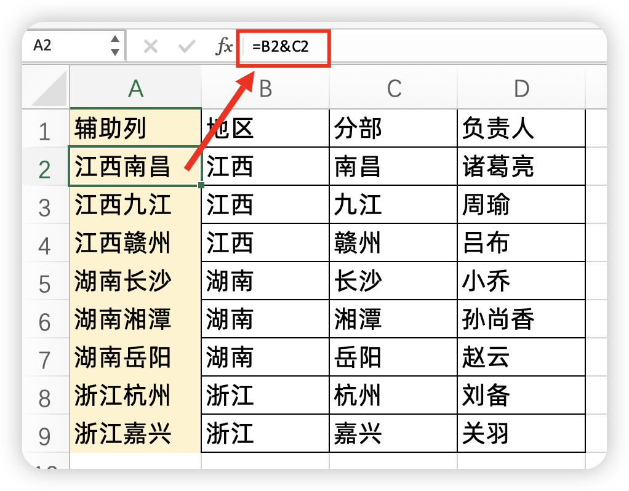629x491 pixels.
Task: Click the fill handle of cell A2
Action: pyautogui.click(x=201, y=185)
